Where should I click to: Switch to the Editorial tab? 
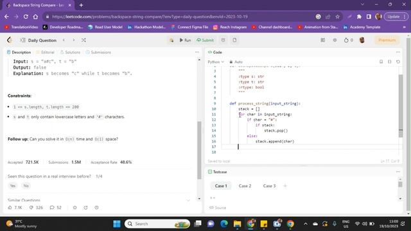pyautogui.click(x=45, y=53)
